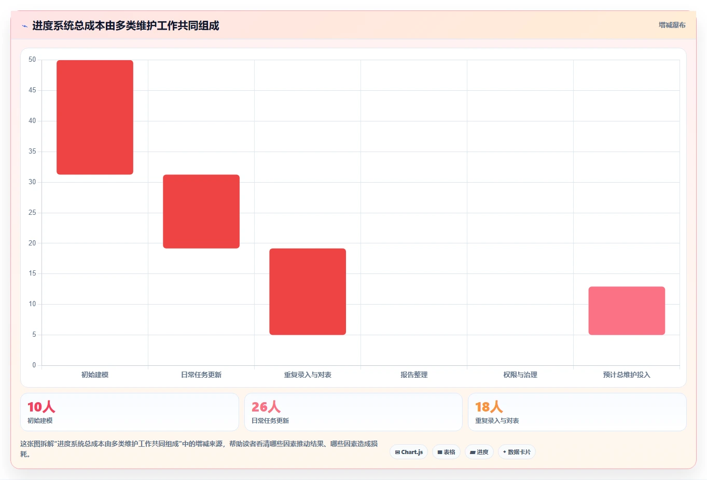This screenshot has width=707, height=480.
Task: Click y-axis tick value 0
Action: (34, 365)
